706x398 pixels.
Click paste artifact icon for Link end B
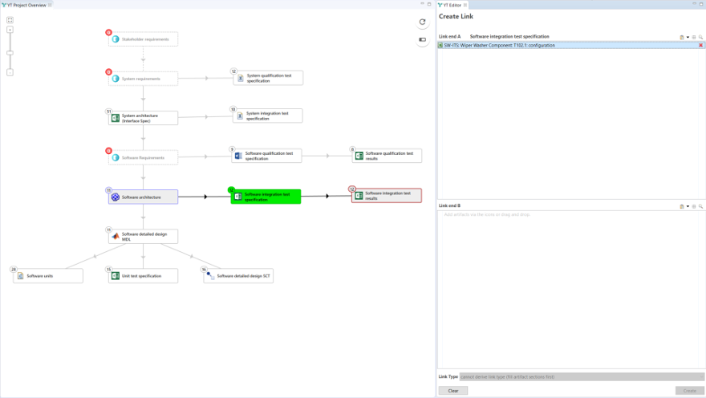[x=682, y=207]
